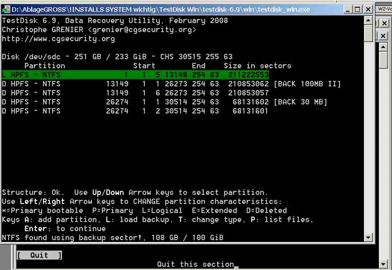Click the background console's scrollbar down arrow
Image resolution: width=392 pixels, height=270 pixels.
(383, 264)
